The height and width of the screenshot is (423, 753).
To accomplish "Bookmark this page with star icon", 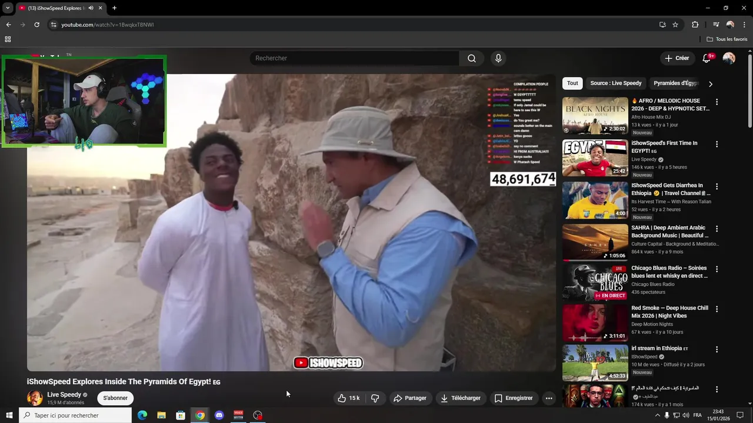I will coord(675,25).
